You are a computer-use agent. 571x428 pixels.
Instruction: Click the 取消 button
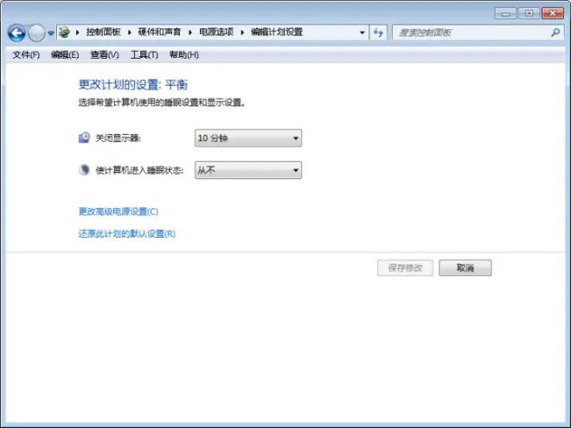pyautogui.click(x=465, y=268)
